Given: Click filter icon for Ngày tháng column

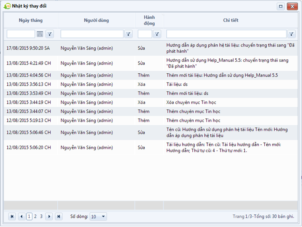Looking at the screenshot, I should [x=50, y=34].
